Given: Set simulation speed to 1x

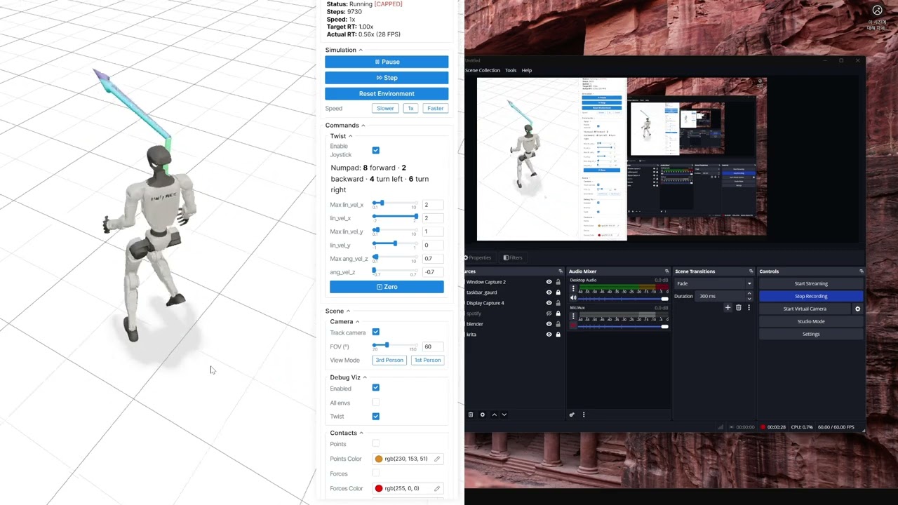Looking at the screenshot, I should point(411,109).
